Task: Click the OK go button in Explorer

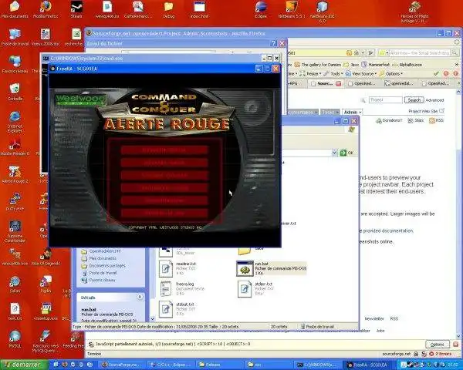Action: 347,153
